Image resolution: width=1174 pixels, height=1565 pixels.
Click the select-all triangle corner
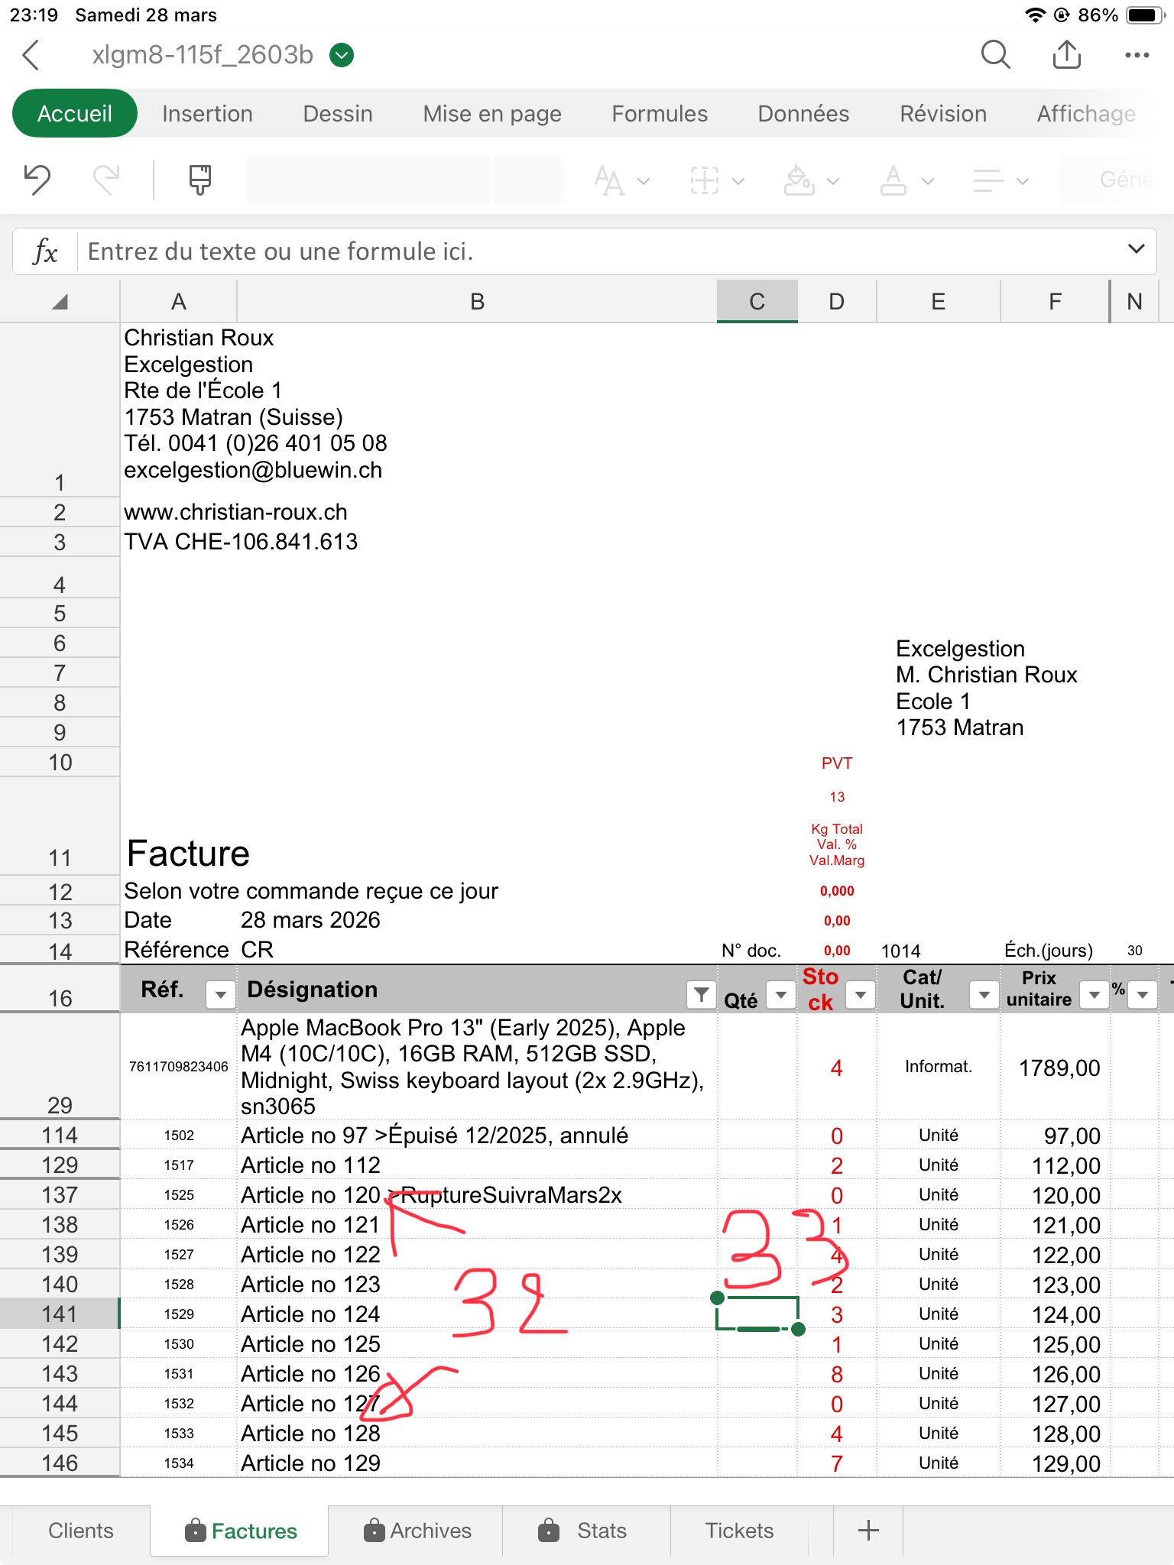coord(60,302)
